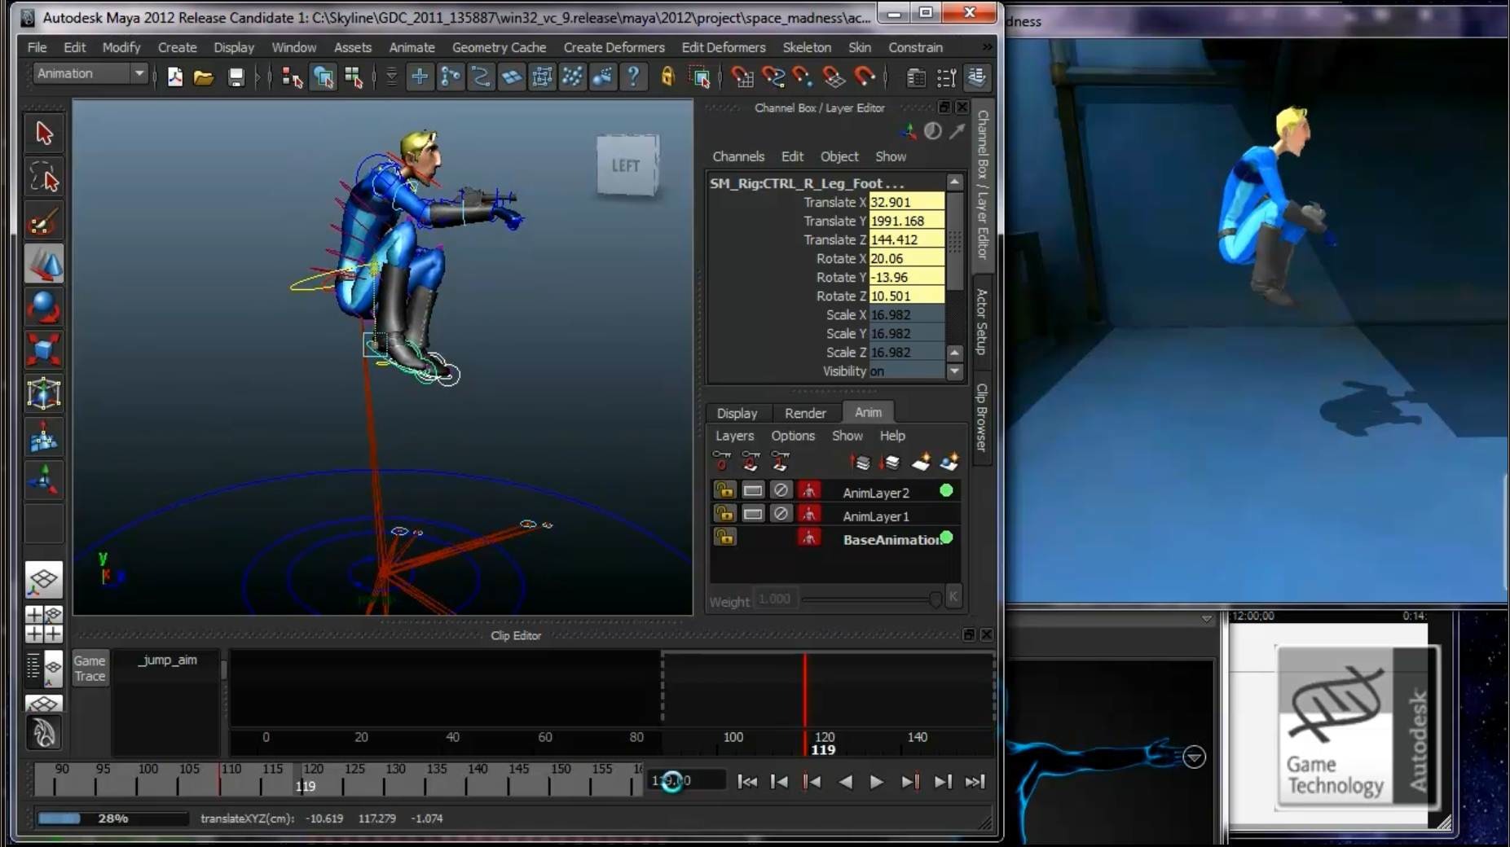The width and height of the screenshot is (1510, 847).
Task: Open the Geometry Cache menu
Action: 499,47
